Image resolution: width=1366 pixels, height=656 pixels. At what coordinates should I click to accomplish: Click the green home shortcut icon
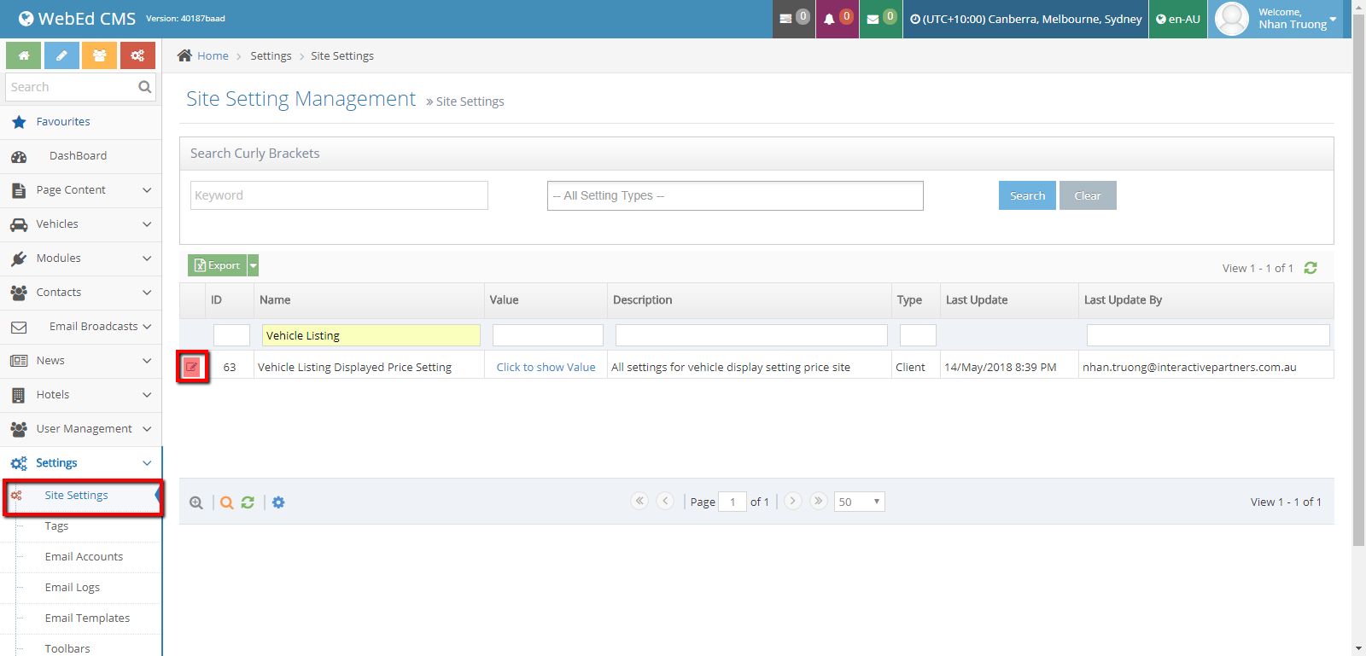click(x=24, y=55)
